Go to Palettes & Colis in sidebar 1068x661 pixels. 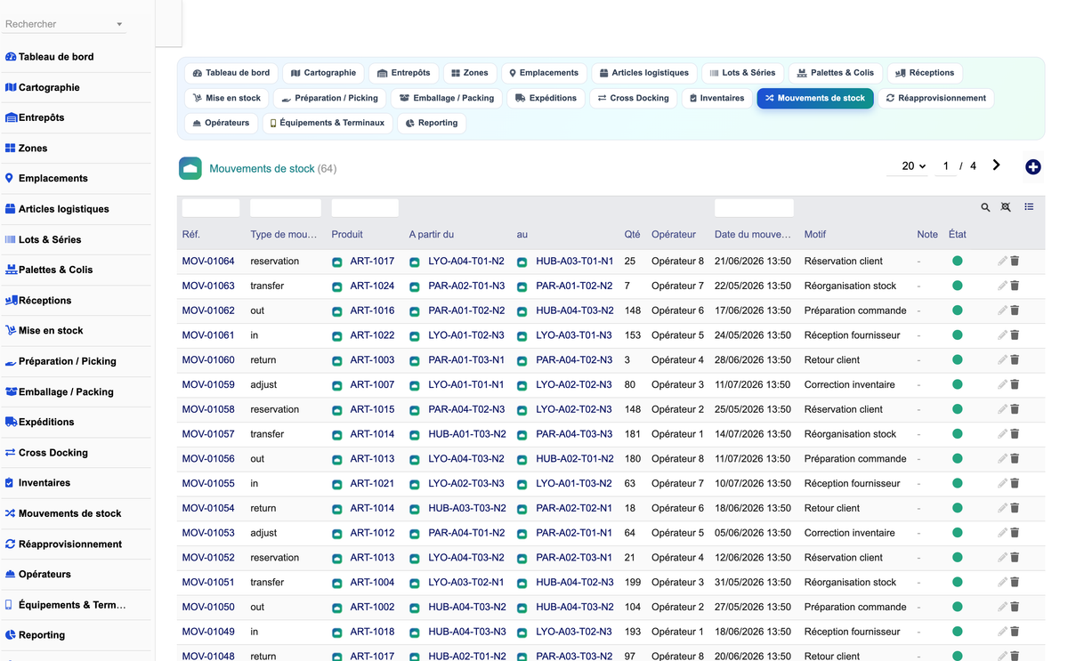coord(55,270)
